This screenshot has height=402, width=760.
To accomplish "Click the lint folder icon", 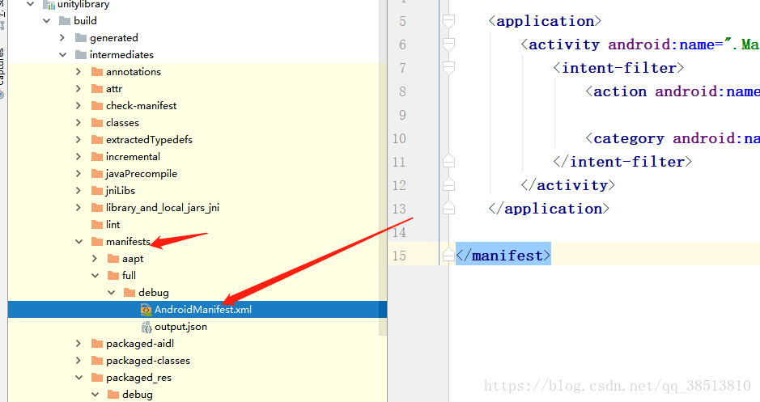I will coord(97,224).
